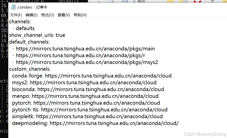Click the URL ending in pkgs/main
227x138 pixels.
click(85, 49)
